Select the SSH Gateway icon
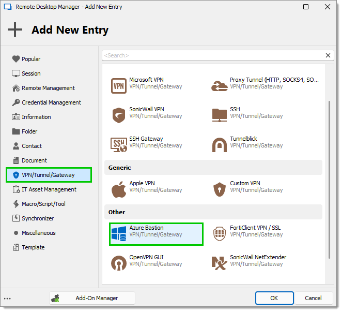Image resolution: width=342 pixels, height=312 pixels. [x=119, y=145]
